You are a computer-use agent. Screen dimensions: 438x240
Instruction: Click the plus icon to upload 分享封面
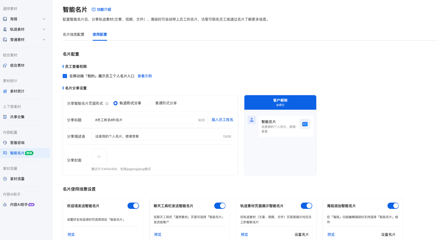point(99,157)
